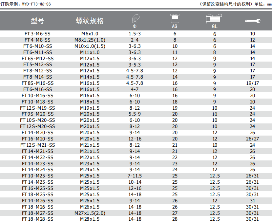Click the 26/27 wrench size cell

tap(252, 139)
